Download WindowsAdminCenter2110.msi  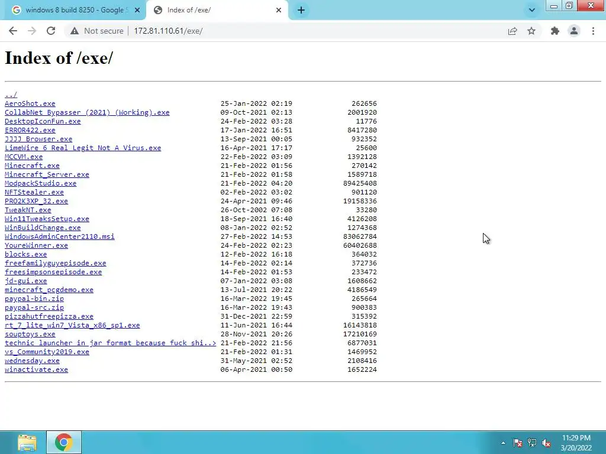(60, 236)
